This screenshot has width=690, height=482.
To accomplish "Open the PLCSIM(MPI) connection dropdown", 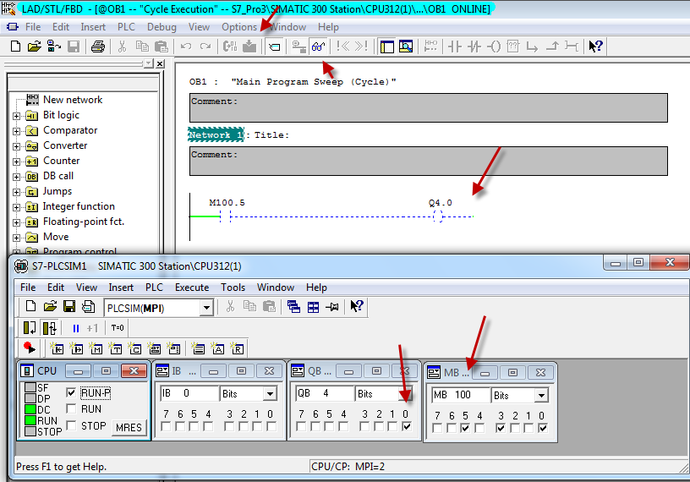I will point(206,308).
